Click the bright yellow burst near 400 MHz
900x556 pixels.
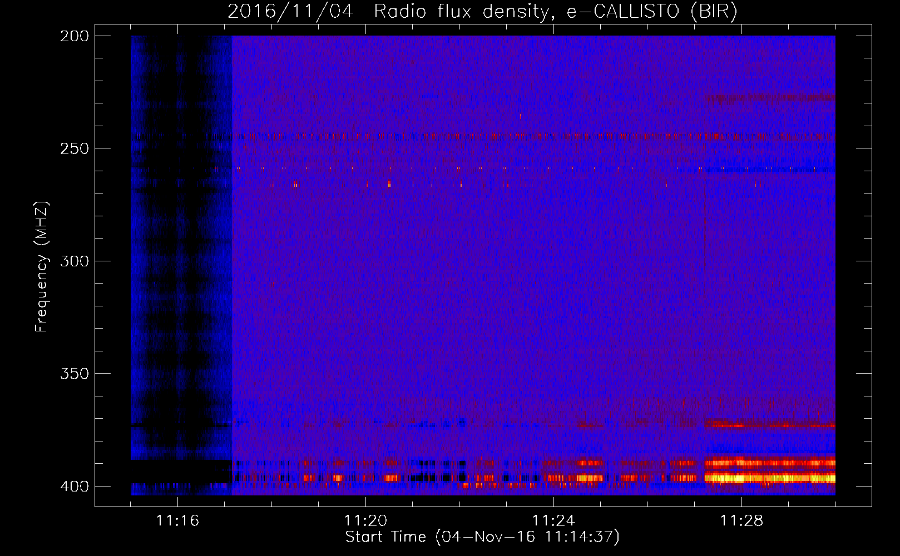pos(770,478)
